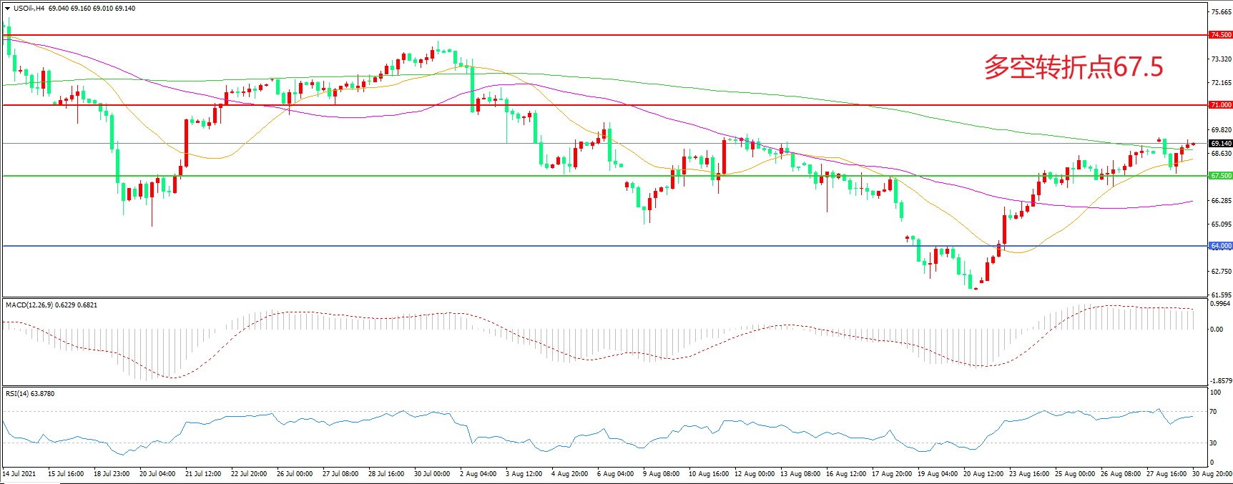Select the red 74.500 price label
The image size is (1233, 484).
(1220, 35)
